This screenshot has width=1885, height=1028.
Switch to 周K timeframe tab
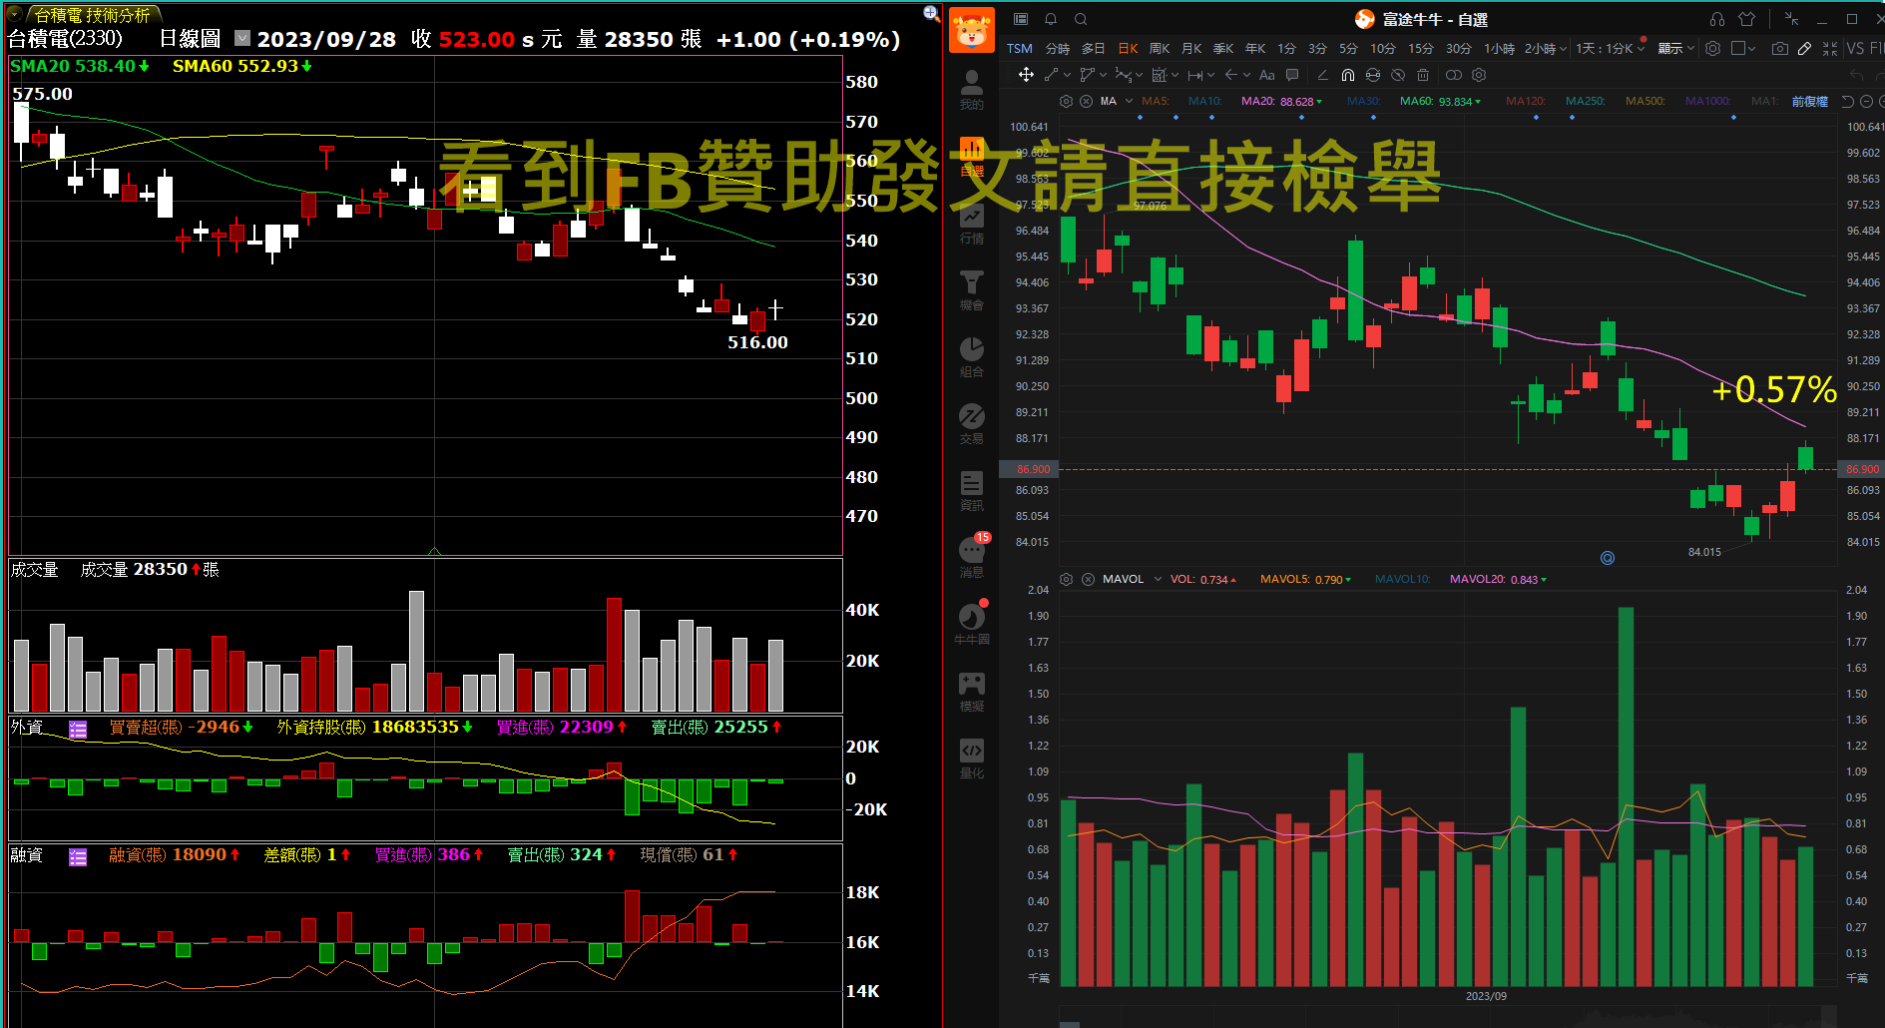[1160, 48]
